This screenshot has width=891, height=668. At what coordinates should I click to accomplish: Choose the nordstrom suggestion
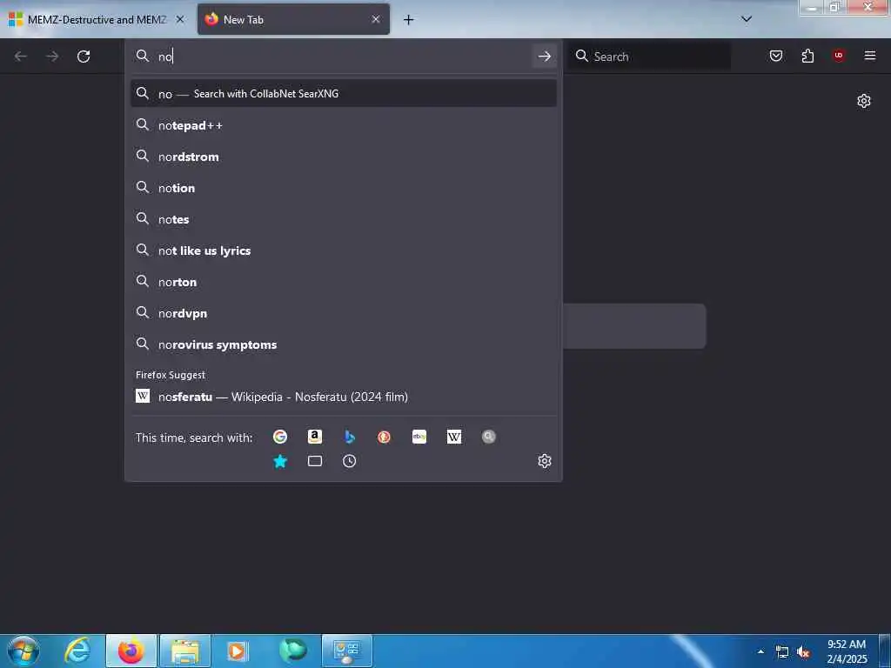344,157
